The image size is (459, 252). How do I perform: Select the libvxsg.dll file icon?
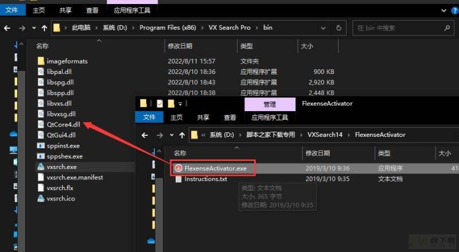point(41,114)
